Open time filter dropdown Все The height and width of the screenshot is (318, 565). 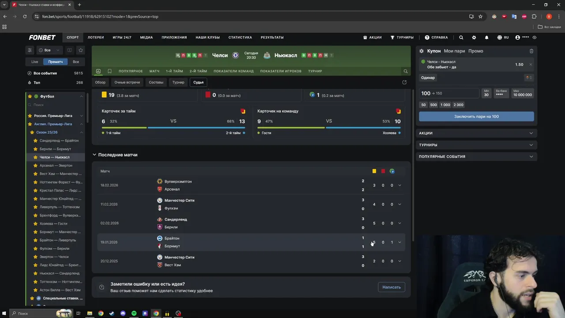click(x=50, y=50)
